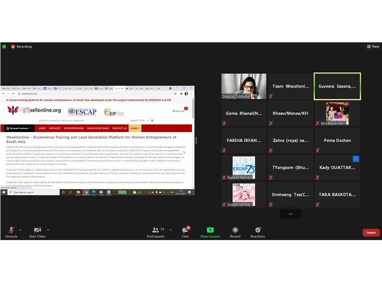Screen dimensions: 382x282
Task: Leave the Zoom meeting
Action: point(371,232)
